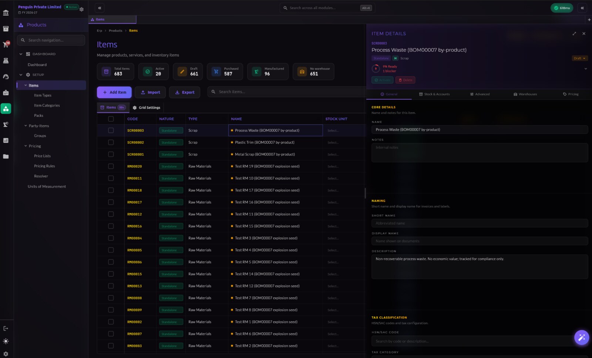The image size is (592, 358).
Task: Click the panel resize handle between grid and details
Action: [x=365, y=193]
